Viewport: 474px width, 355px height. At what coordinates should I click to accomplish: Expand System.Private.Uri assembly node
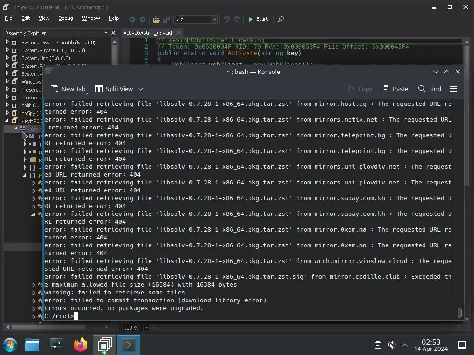tap(7, 50)
